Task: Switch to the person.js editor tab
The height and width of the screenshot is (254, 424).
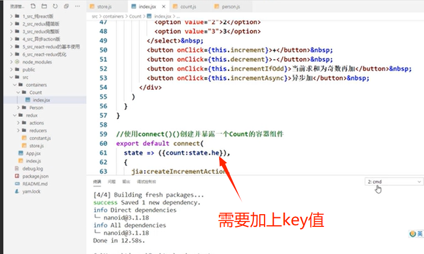Action: (x=232, y=6)
